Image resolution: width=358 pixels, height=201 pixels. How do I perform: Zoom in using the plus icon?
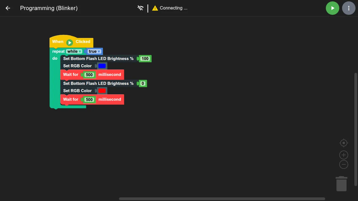pyautogui.click(x=343, y=155)
